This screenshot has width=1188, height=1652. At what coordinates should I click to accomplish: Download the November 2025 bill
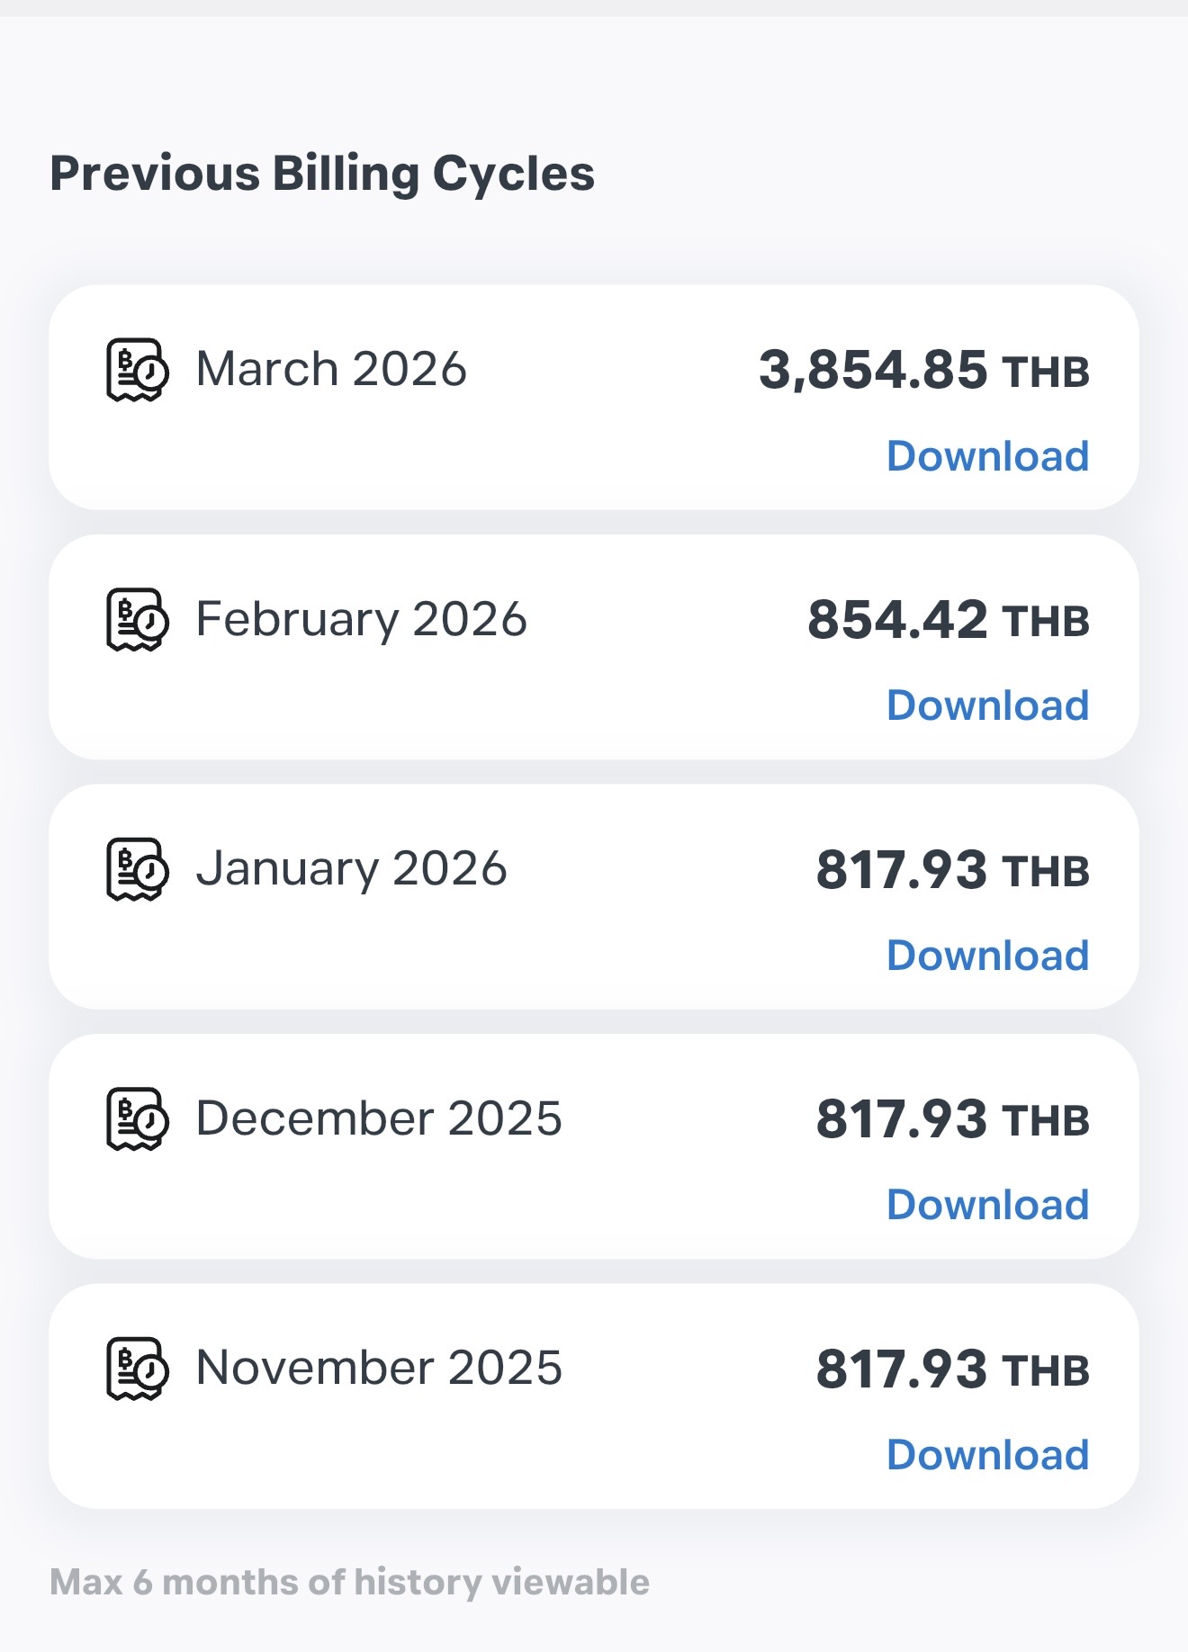[987, 1455]
